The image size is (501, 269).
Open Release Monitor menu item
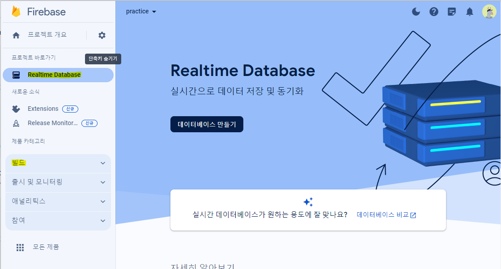tap(53, 123)
